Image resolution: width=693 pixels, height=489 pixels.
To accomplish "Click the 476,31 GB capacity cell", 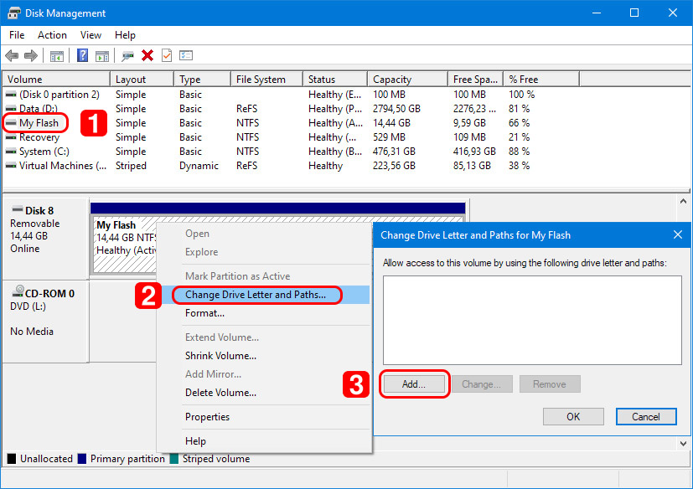I will [394, 152].
